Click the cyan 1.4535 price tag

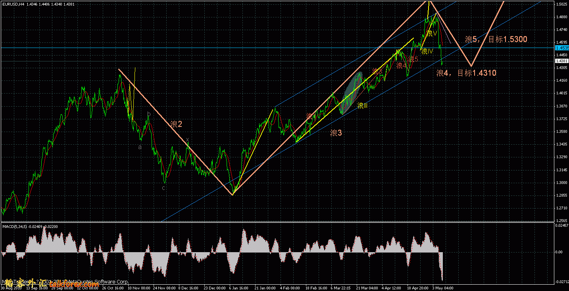[x=561, y=48]
